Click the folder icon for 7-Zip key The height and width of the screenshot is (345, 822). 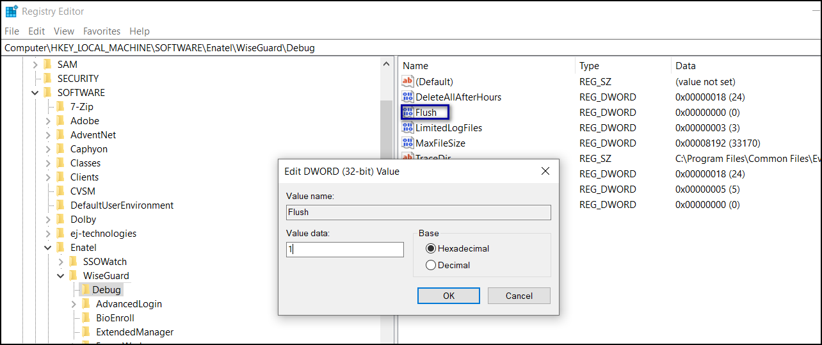point(60,107)
